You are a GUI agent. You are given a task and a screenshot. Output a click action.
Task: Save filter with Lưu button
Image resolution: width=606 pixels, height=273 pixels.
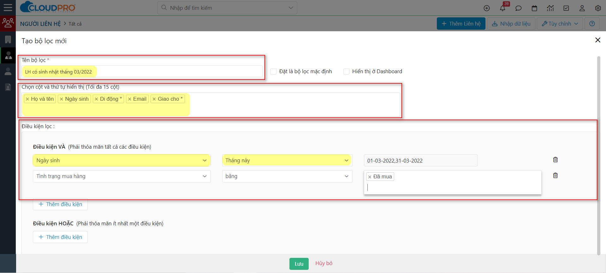[x=299, y=264]
